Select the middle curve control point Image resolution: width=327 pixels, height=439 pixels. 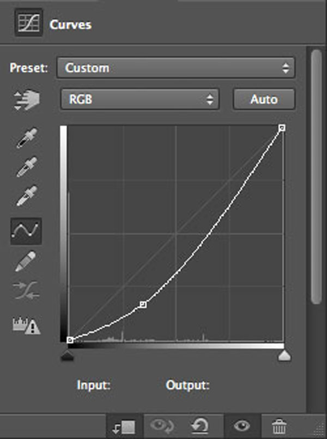[x=143, y=304]
